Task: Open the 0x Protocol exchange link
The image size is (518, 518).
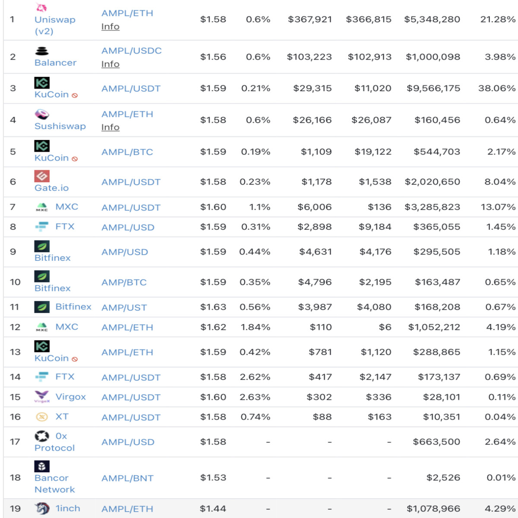Action: click(x=54, y=442)
